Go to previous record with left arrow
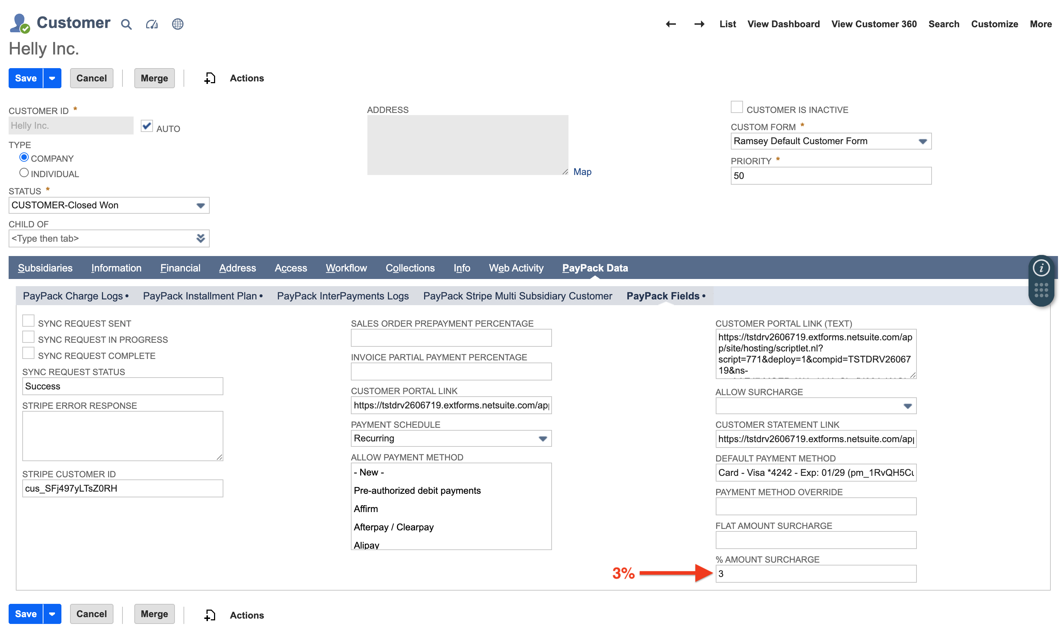Viewport: 1063px width, 639px height. coord(670,24)
